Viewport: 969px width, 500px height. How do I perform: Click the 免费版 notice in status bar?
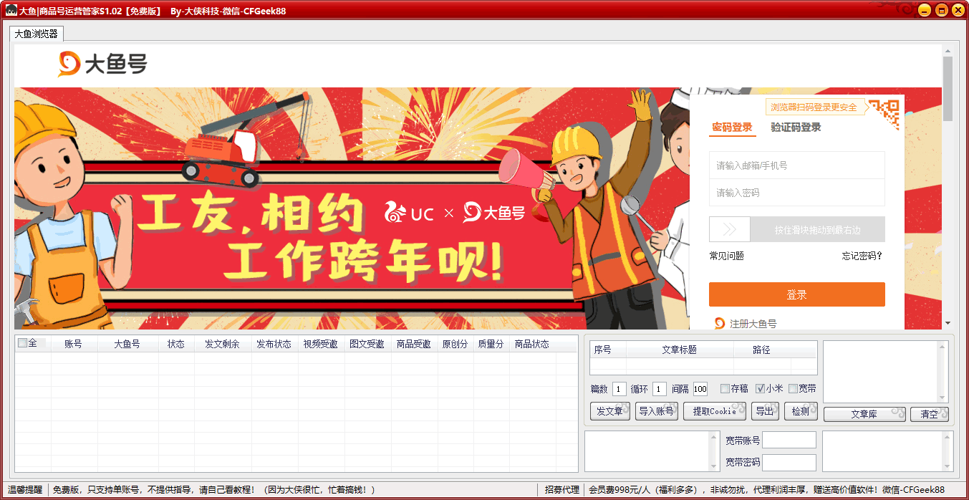213,489
